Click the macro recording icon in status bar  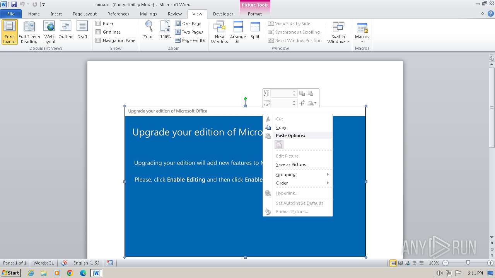[110, 263]
